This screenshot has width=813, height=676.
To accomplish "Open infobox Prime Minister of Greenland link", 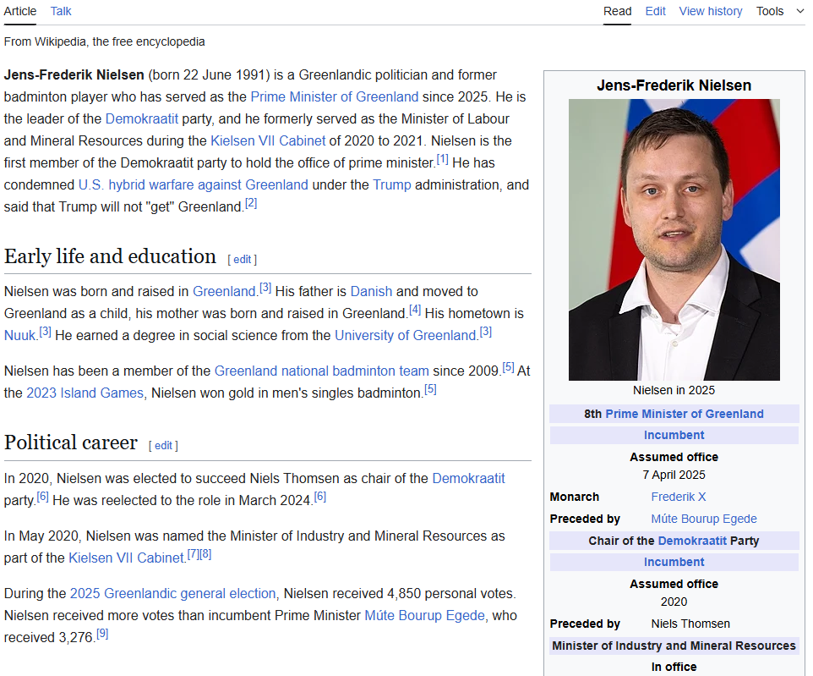I will [x=685, y=414].
